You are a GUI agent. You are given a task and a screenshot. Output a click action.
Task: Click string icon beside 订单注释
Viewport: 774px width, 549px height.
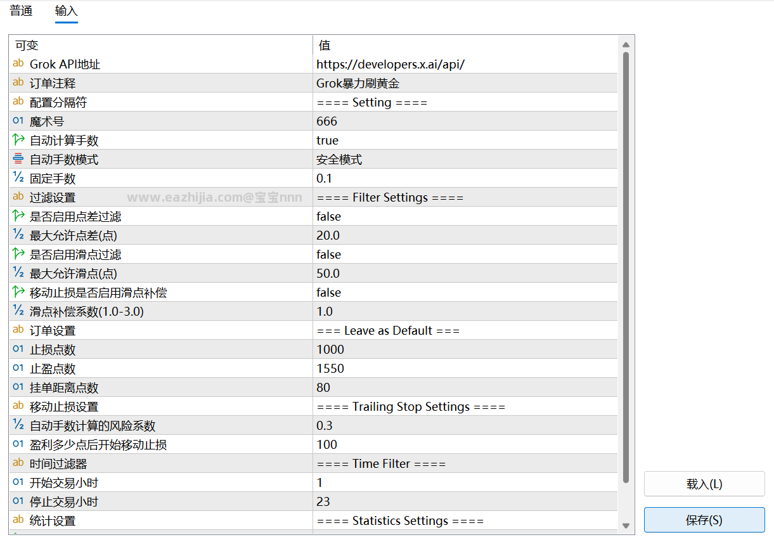(x=18, y=83)
